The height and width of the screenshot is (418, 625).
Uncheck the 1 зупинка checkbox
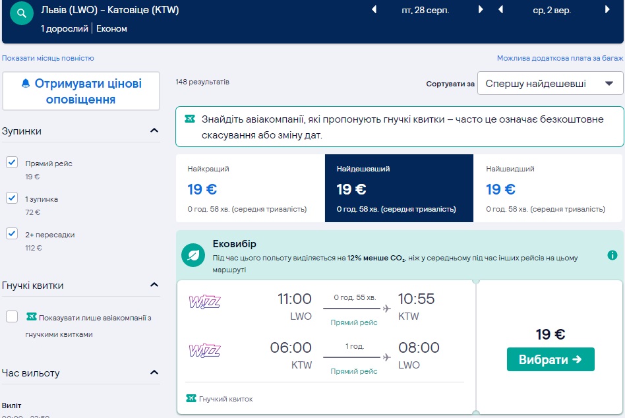12,198
